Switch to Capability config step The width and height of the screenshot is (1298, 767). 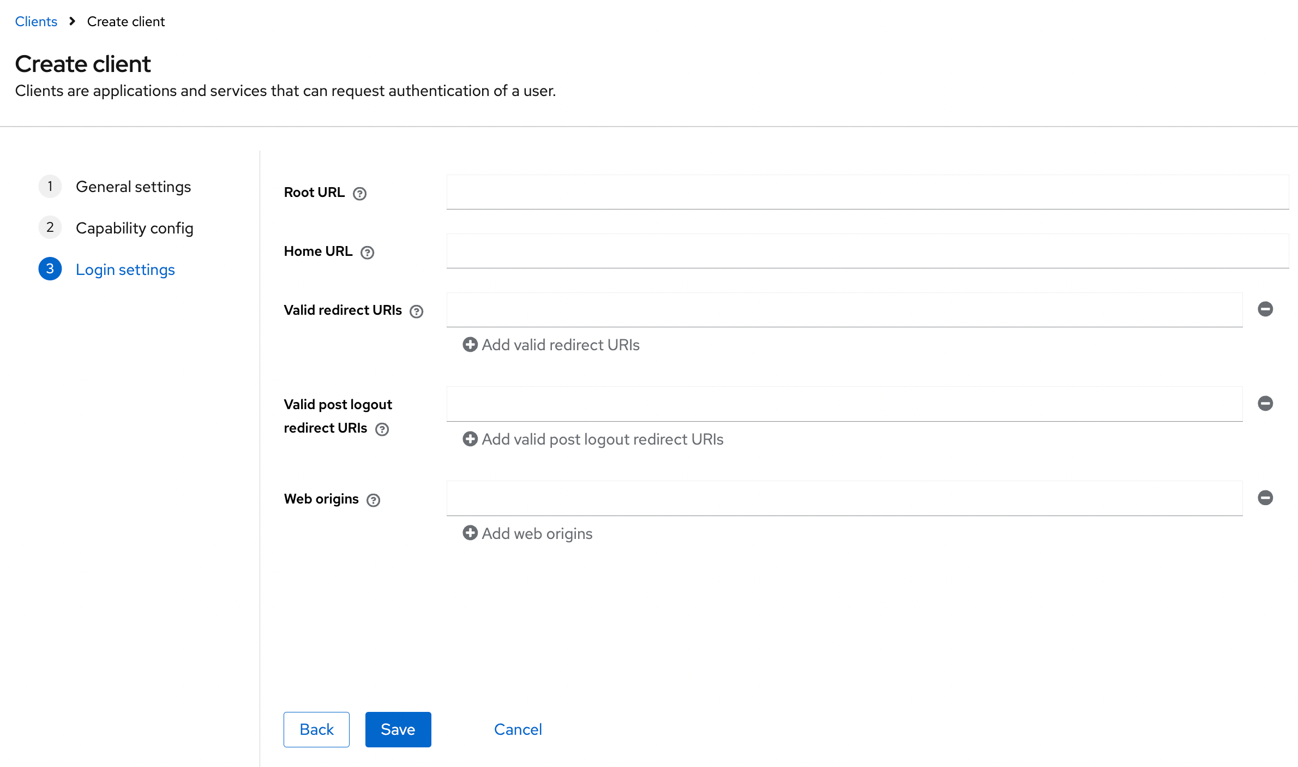click(x=134, y=228)
